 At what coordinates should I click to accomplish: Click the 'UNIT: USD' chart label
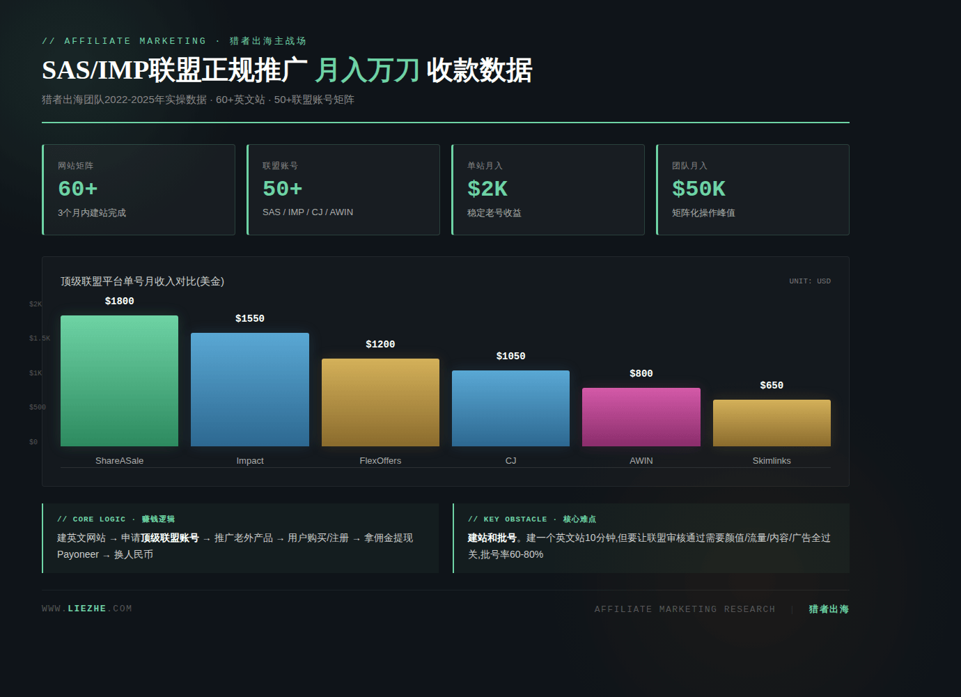pos(810,281)
